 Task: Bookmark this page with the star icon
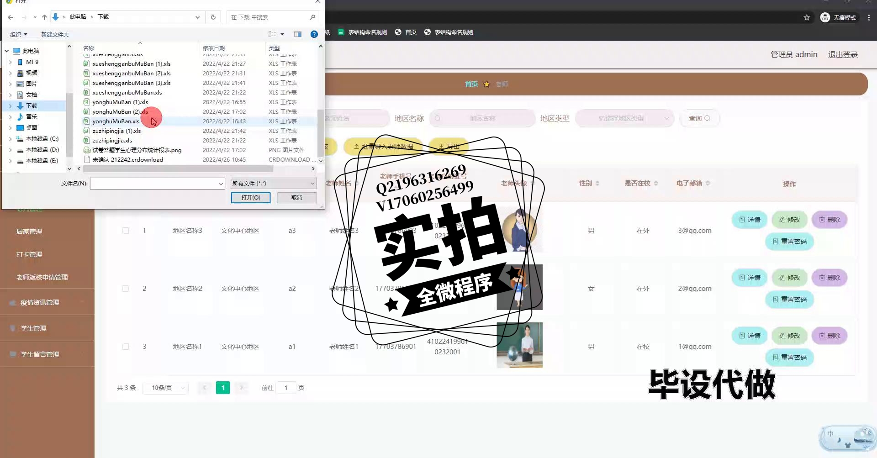pyautogui.click(x=807, y=17)
